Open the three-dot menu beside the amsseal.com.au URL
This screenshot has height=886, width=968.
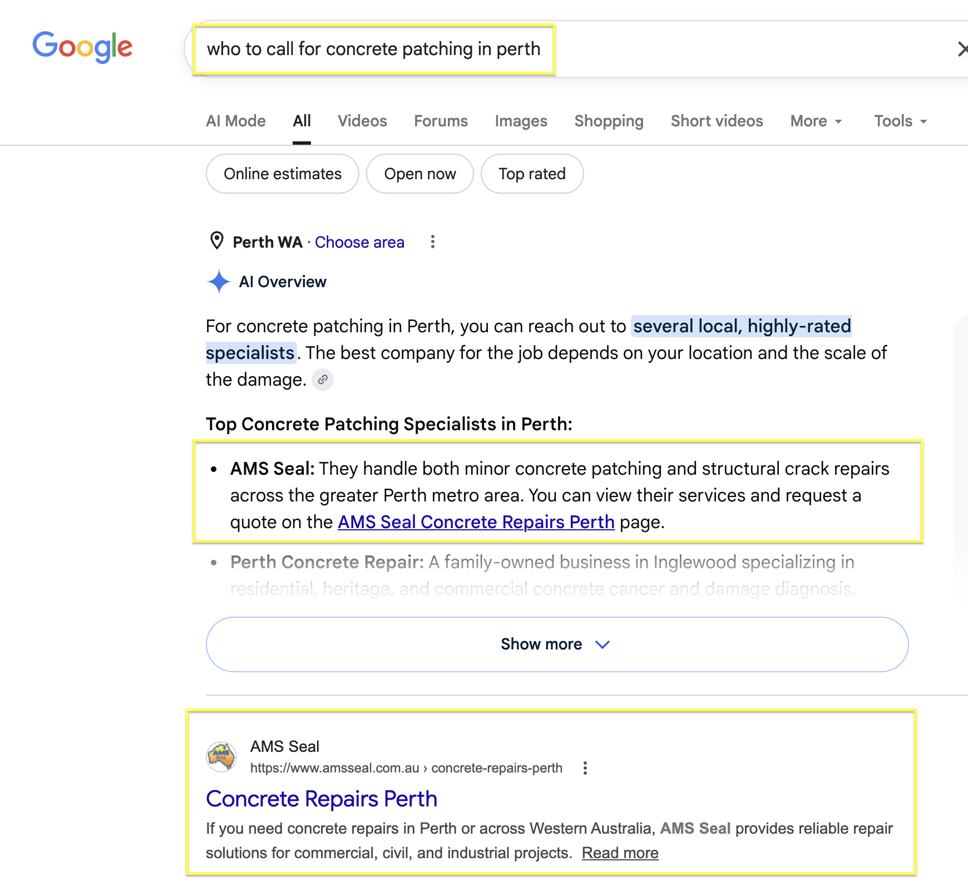point(585,768)
